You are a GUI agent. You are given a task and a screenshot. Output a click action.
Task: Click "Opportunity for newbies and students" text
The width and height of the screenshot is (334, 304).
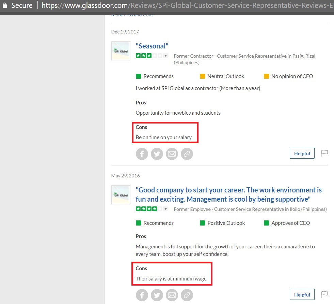tap(178, 113)
